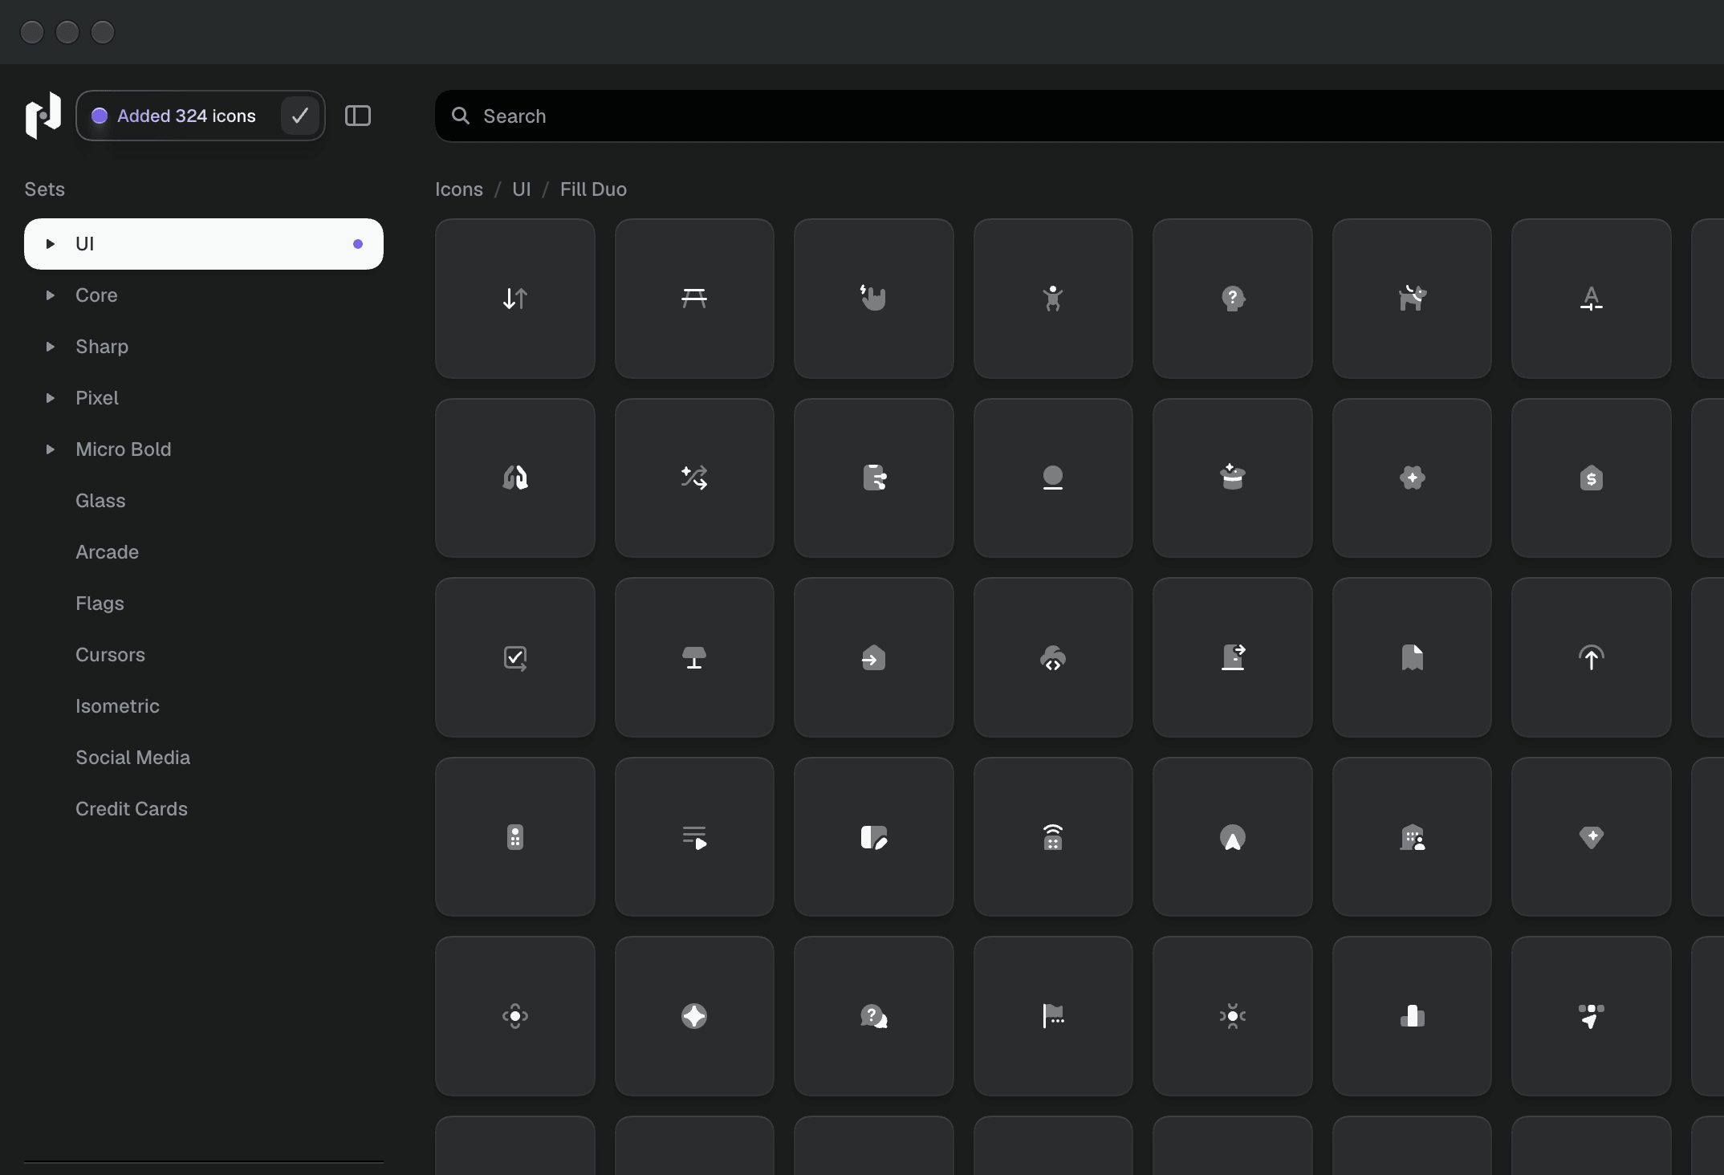Select the Social Media set
Image resolution: width=1724 pixels, height=1175 pixels.
pyautogui.click(x=204, y=758)
